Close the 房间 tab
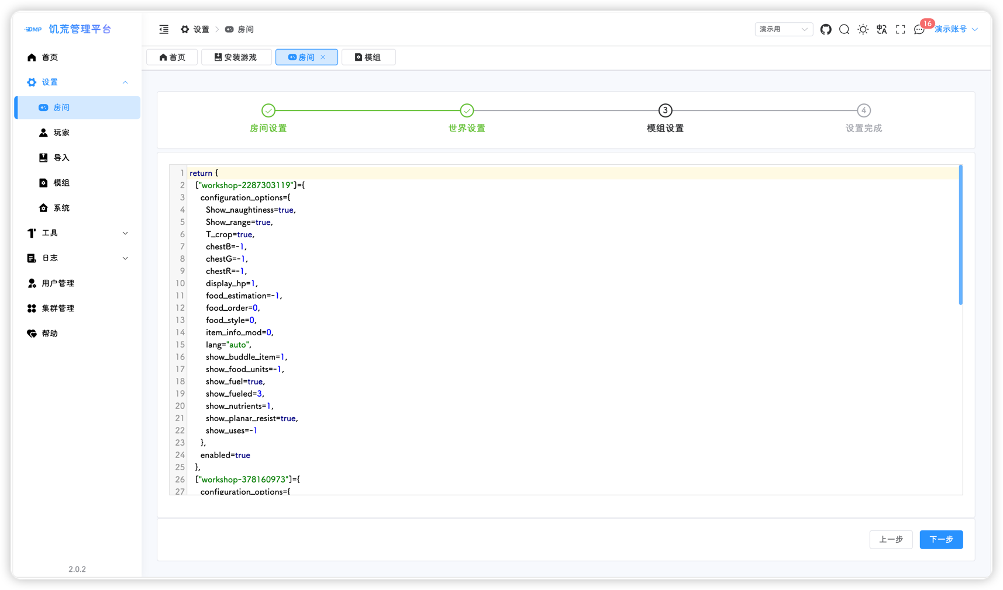Viewport: 1003px width, 590px height. coord(323,57)
